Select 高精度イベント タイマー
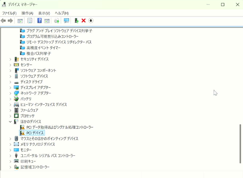The image size is (243, 178). (x=43, y=48)
